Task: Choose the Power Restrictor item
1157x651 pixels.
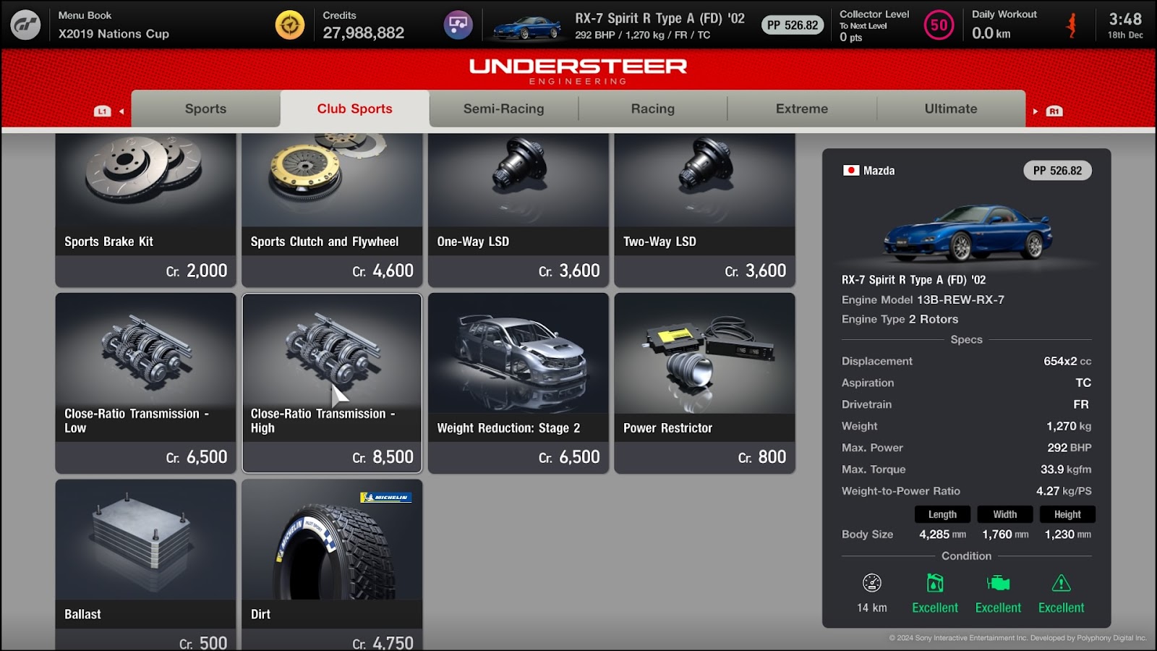Action: [x=705, y=383]
